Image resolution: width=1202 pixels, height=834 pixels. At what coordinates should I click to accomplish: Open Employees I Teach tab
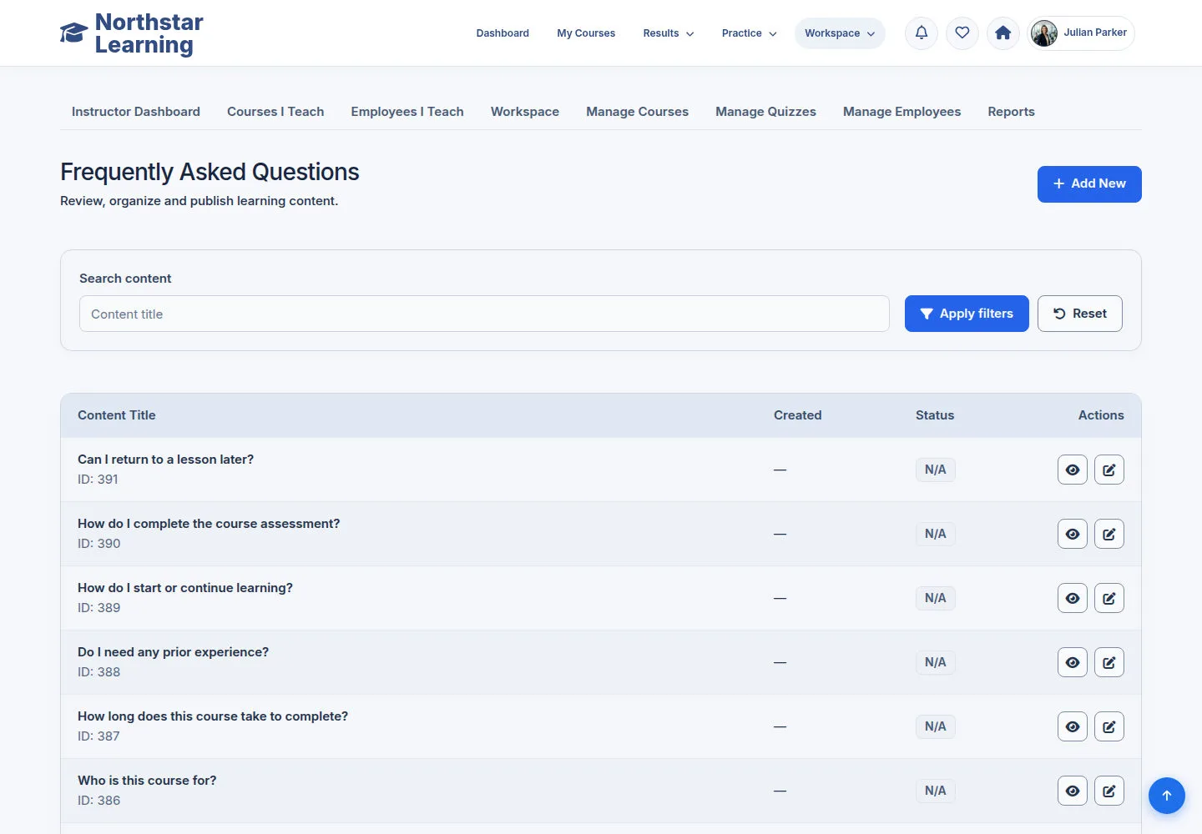[407, 112]
